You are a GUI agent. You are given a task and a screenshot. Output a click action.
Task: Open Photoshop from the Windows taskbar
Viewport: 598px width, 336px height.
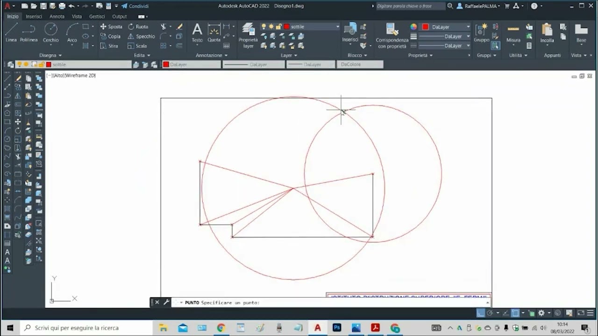(337, 328)
